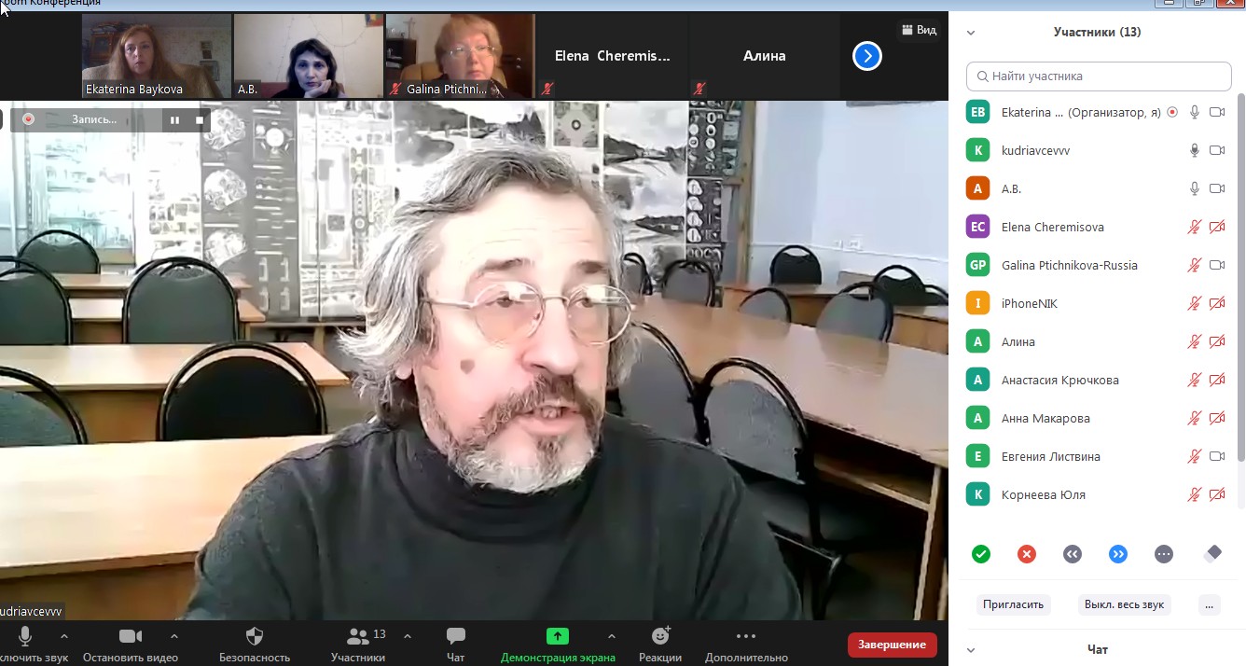Open the Participants panel button
This screenshot has height=666, width=1246.
pyautogui.click(x=357, y=637)
